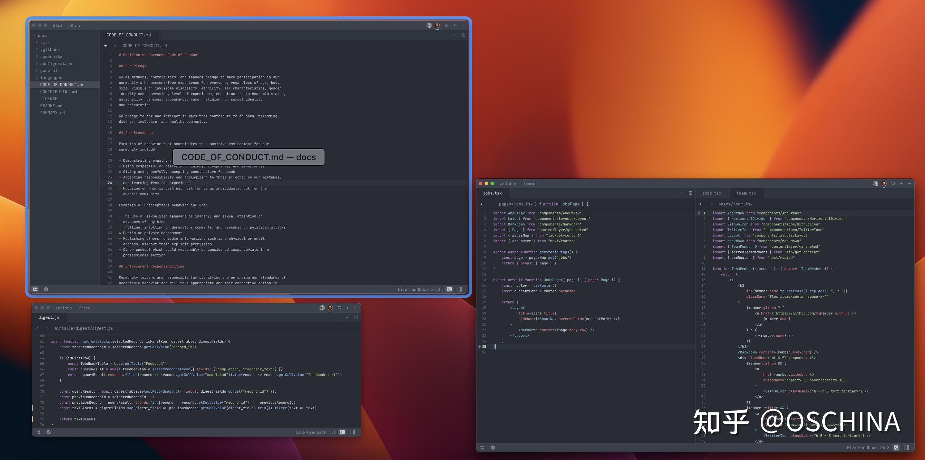Open ellipsis menu in zed.dev window titlebar
Viewport: 925px width, 460px height.
910,183
